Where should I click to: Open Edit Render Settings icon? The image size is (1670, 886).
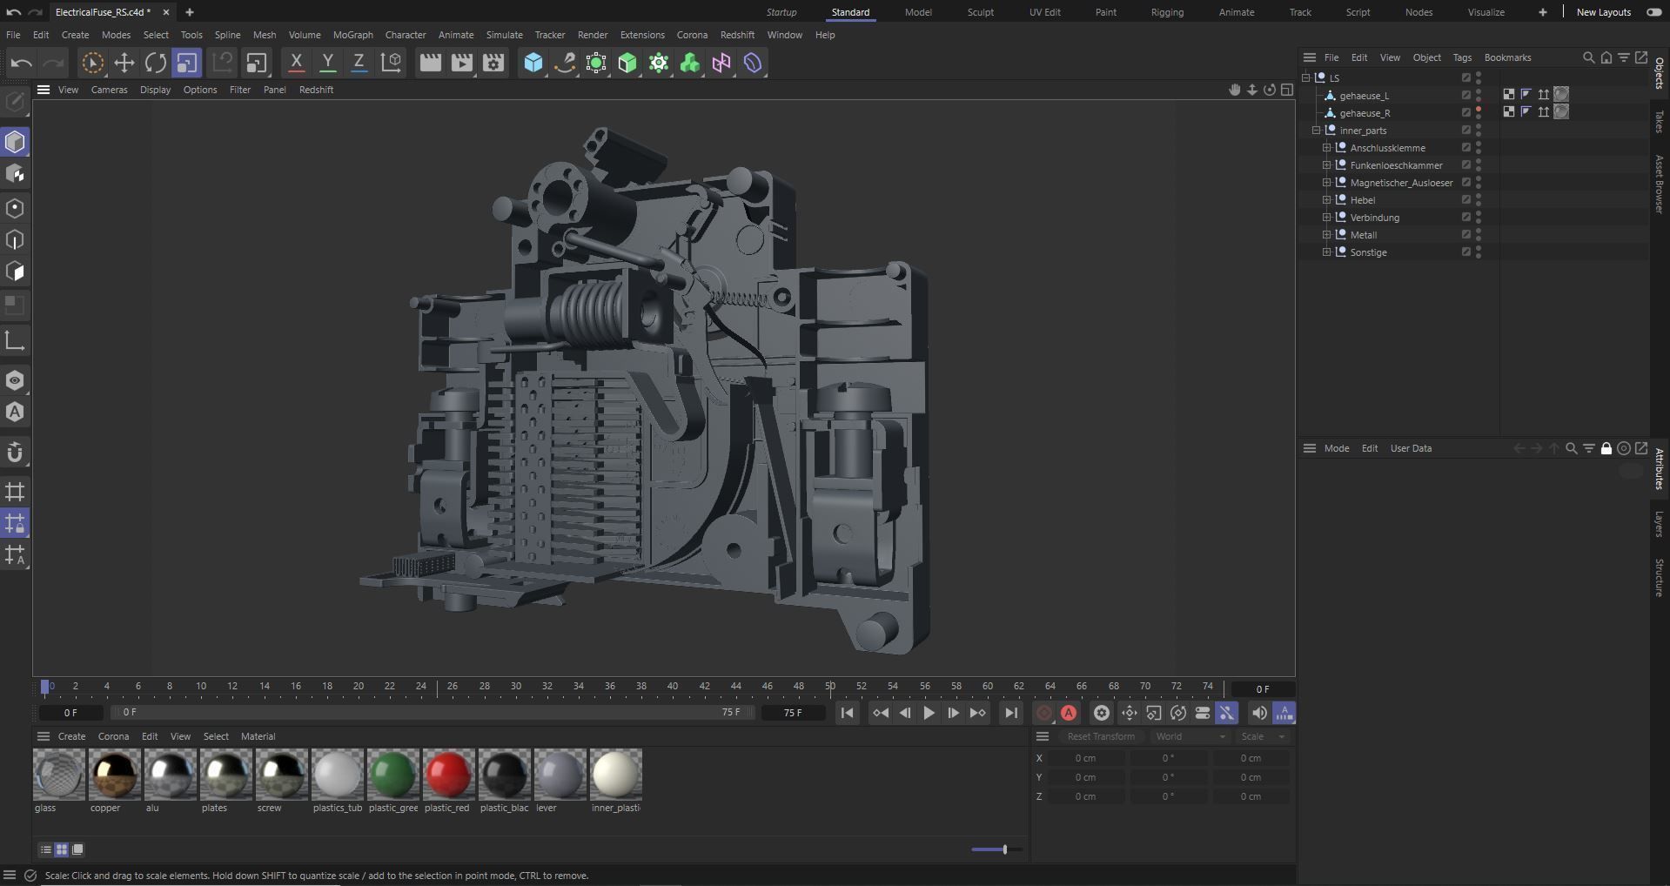(x=493, y=63)
